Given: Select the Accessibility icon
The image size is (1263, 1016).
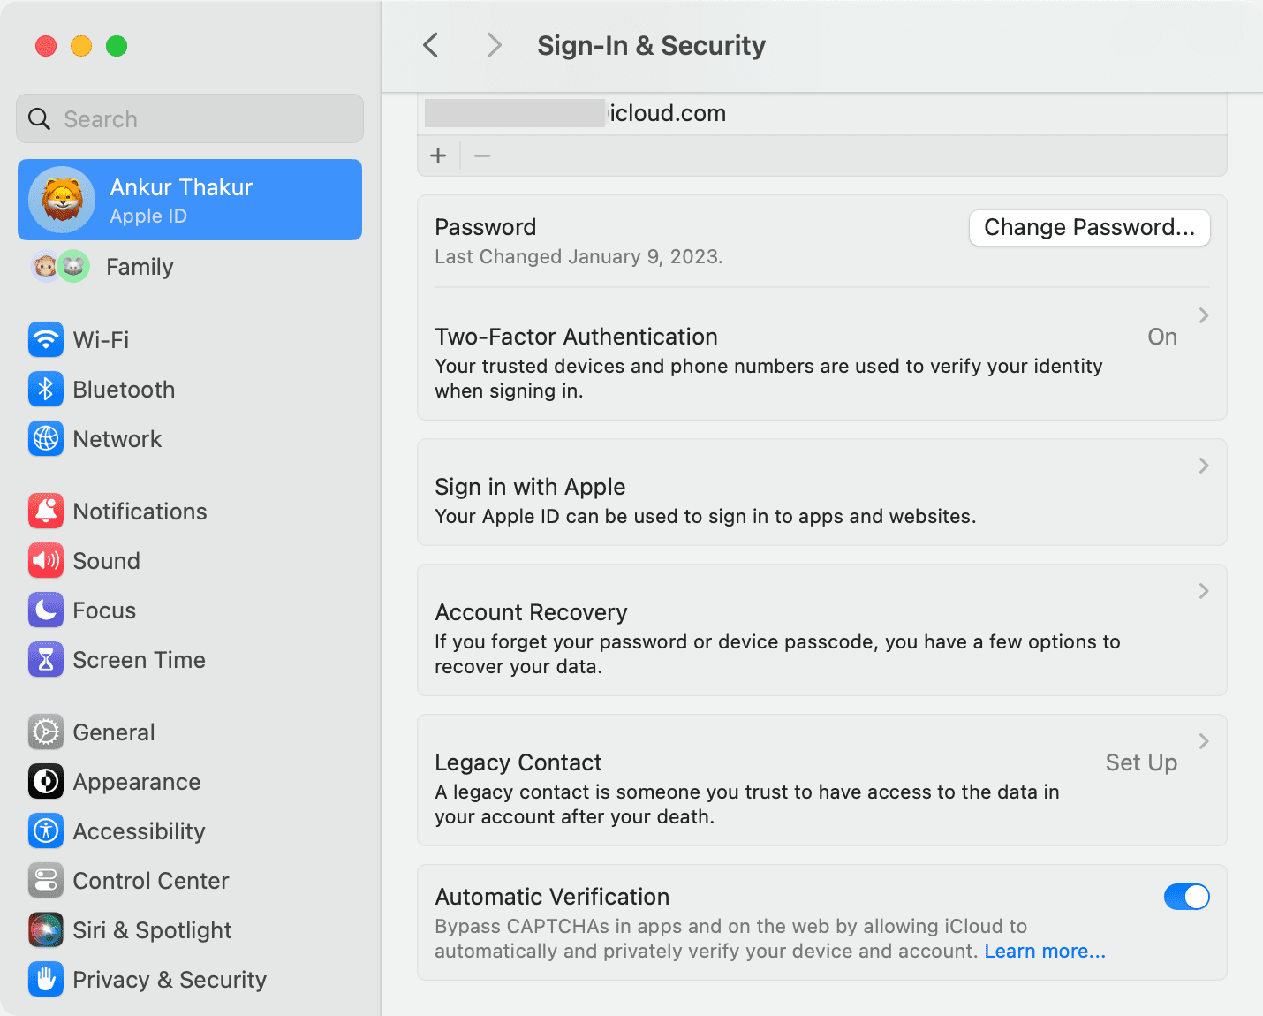Looking at the screenshot, I should click(46, 830).
